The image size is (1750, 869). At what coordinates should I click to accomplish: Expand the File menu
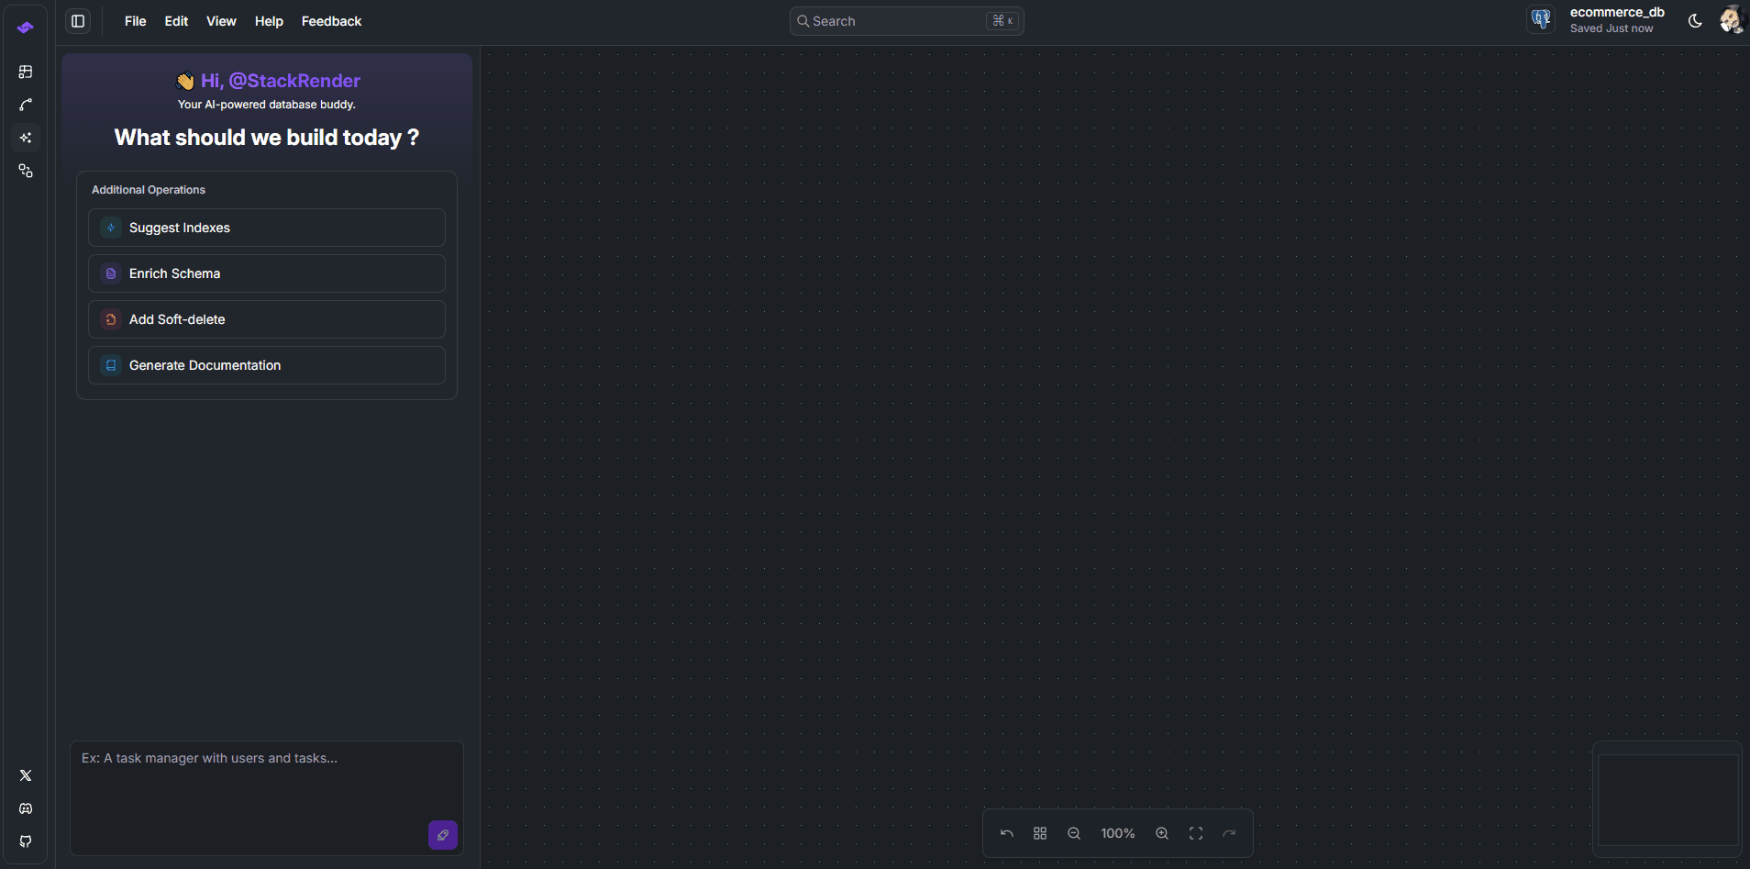pos(134,20)
